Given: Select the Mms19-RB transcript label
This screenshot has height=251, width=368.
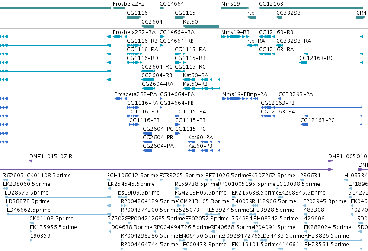Looking at the screenshot, I should [x=235, y=32].
